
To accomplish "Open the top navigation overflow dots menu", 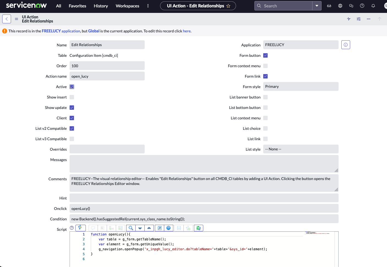I will pyautogui.click(x=148, y=6).
